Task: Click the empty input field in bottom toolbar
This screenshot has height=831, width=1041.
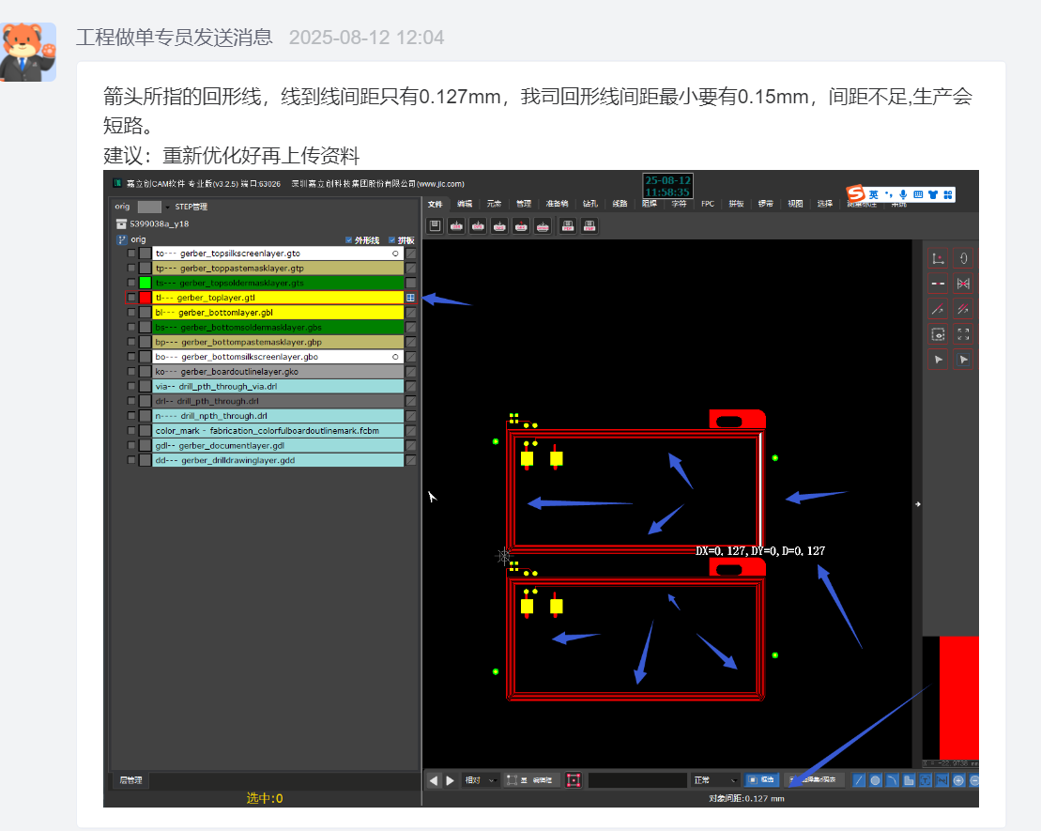Action: pyautogui.click(x=637, y=780)
